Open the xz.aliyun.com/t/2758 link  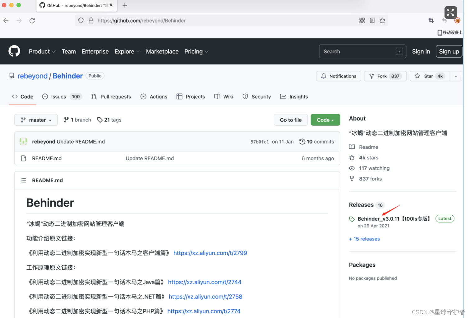[x=205, y=297]
